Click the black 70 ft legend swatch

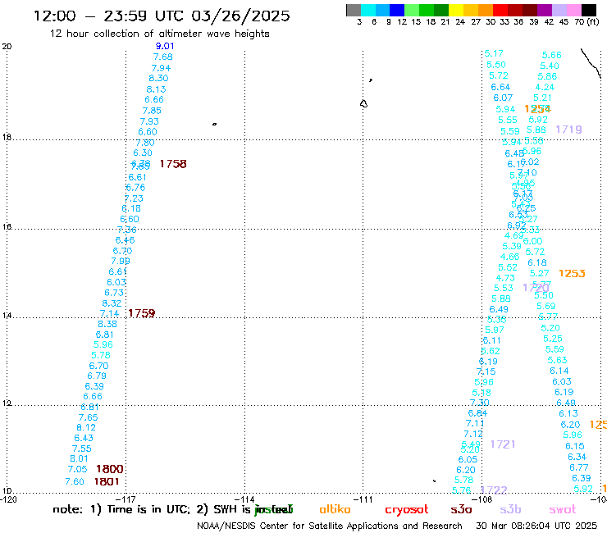(589, 10)
